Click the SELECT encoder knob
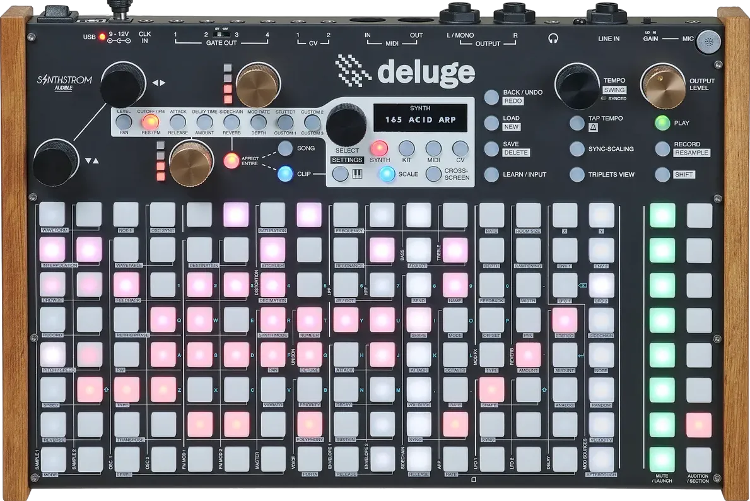750x501 pixels. 346,124
